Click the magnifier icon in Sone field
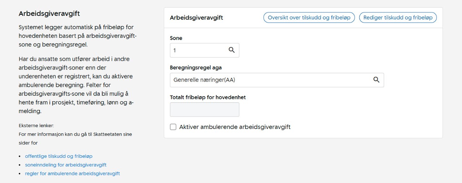Image resolution: width=462 pixels, height=183 pixels. (232, 50)
